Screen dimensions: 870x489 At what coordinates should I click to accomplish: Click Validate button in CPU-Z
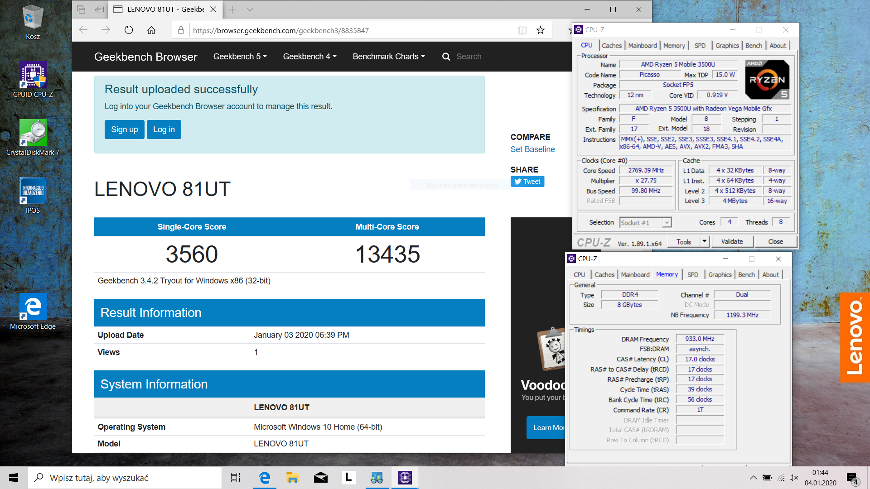[x=732, y=242]
